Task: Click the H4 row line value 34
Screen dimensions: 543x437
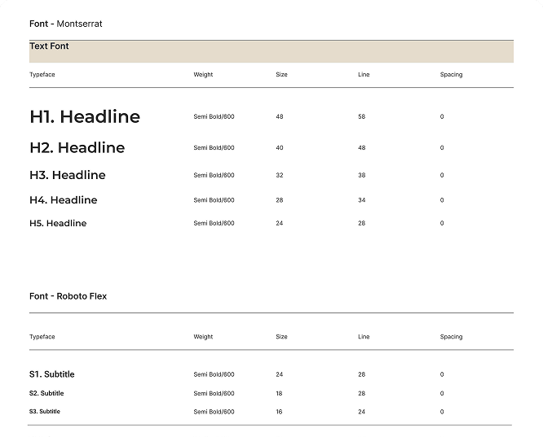Action: 361,200
